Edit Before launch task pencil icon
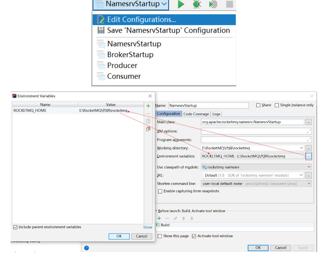 175,218
